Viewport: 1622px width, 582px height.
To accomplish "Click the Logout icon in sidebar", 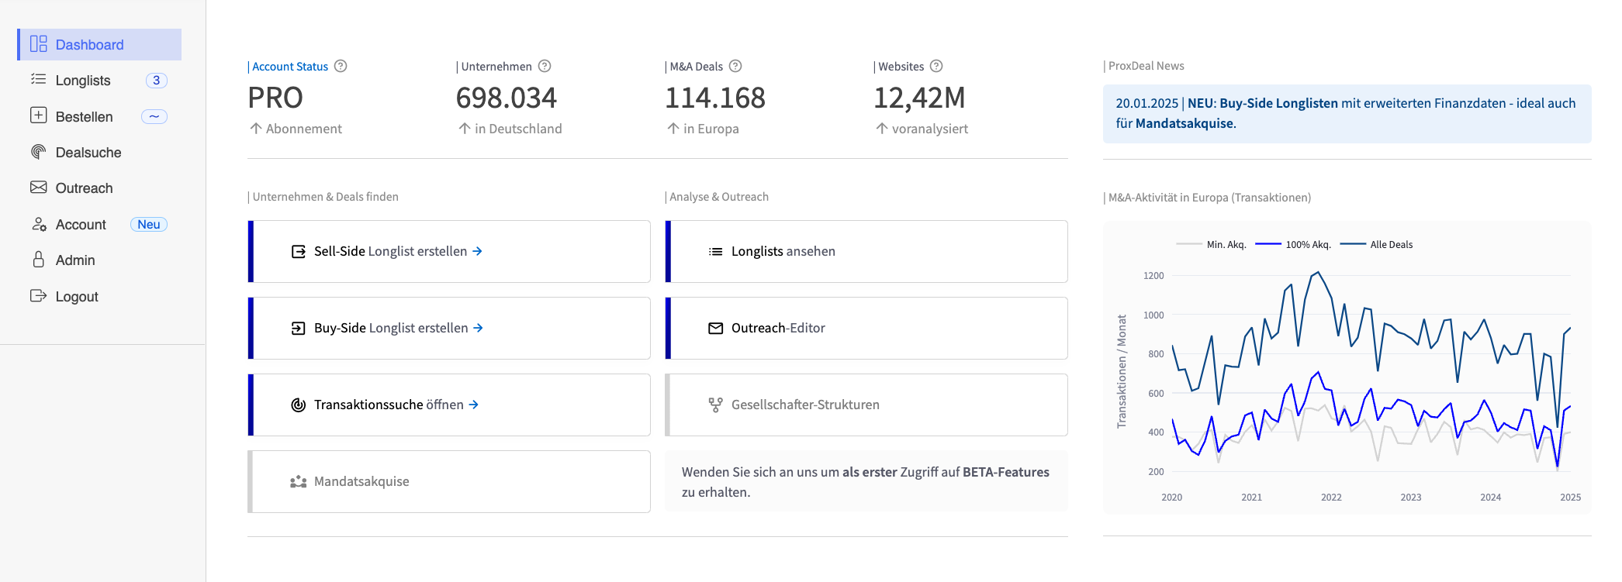I will pos(38,296).
